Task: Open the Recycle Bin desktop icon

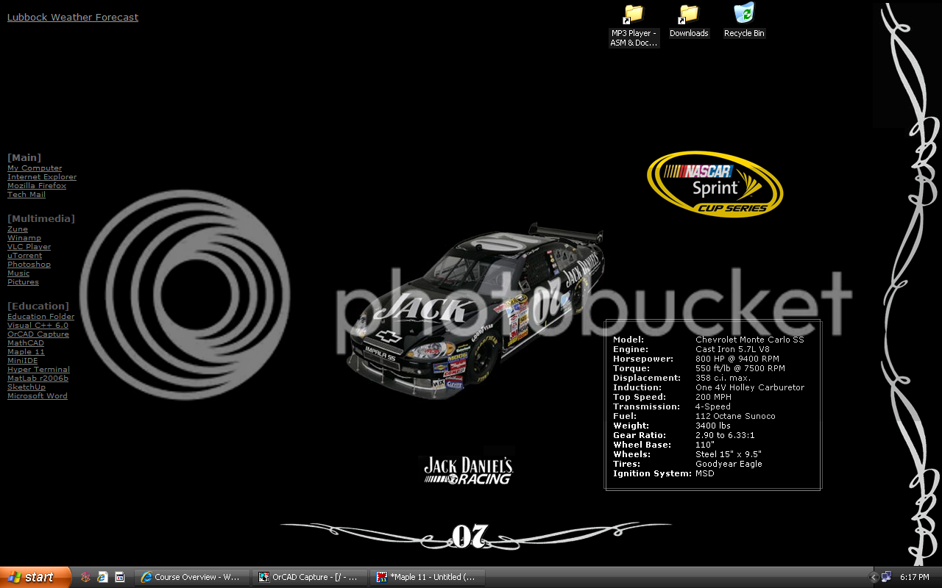Action: pos(744,21)
